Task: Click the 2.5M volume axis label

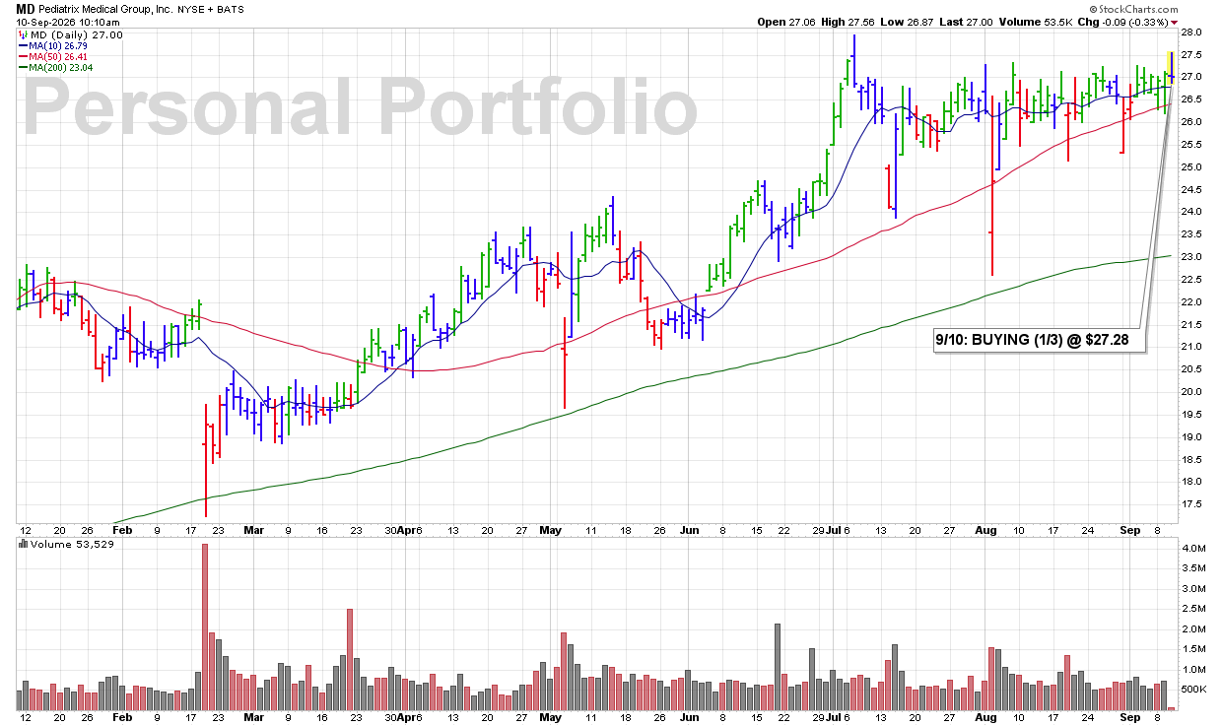Action: pos(1192,609)
